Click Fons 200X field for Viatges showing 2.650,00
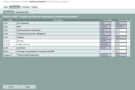 point(106,37)
